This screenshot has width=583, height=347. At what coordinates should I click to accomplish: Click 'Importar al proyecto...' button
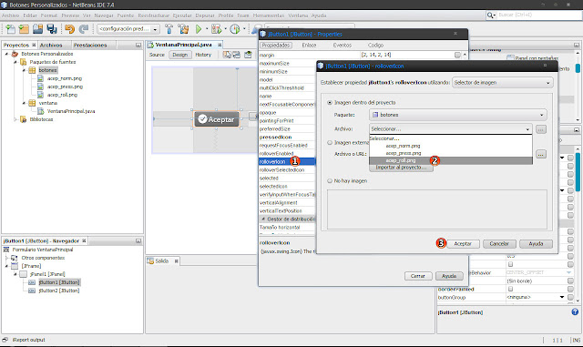pos(401,168)
